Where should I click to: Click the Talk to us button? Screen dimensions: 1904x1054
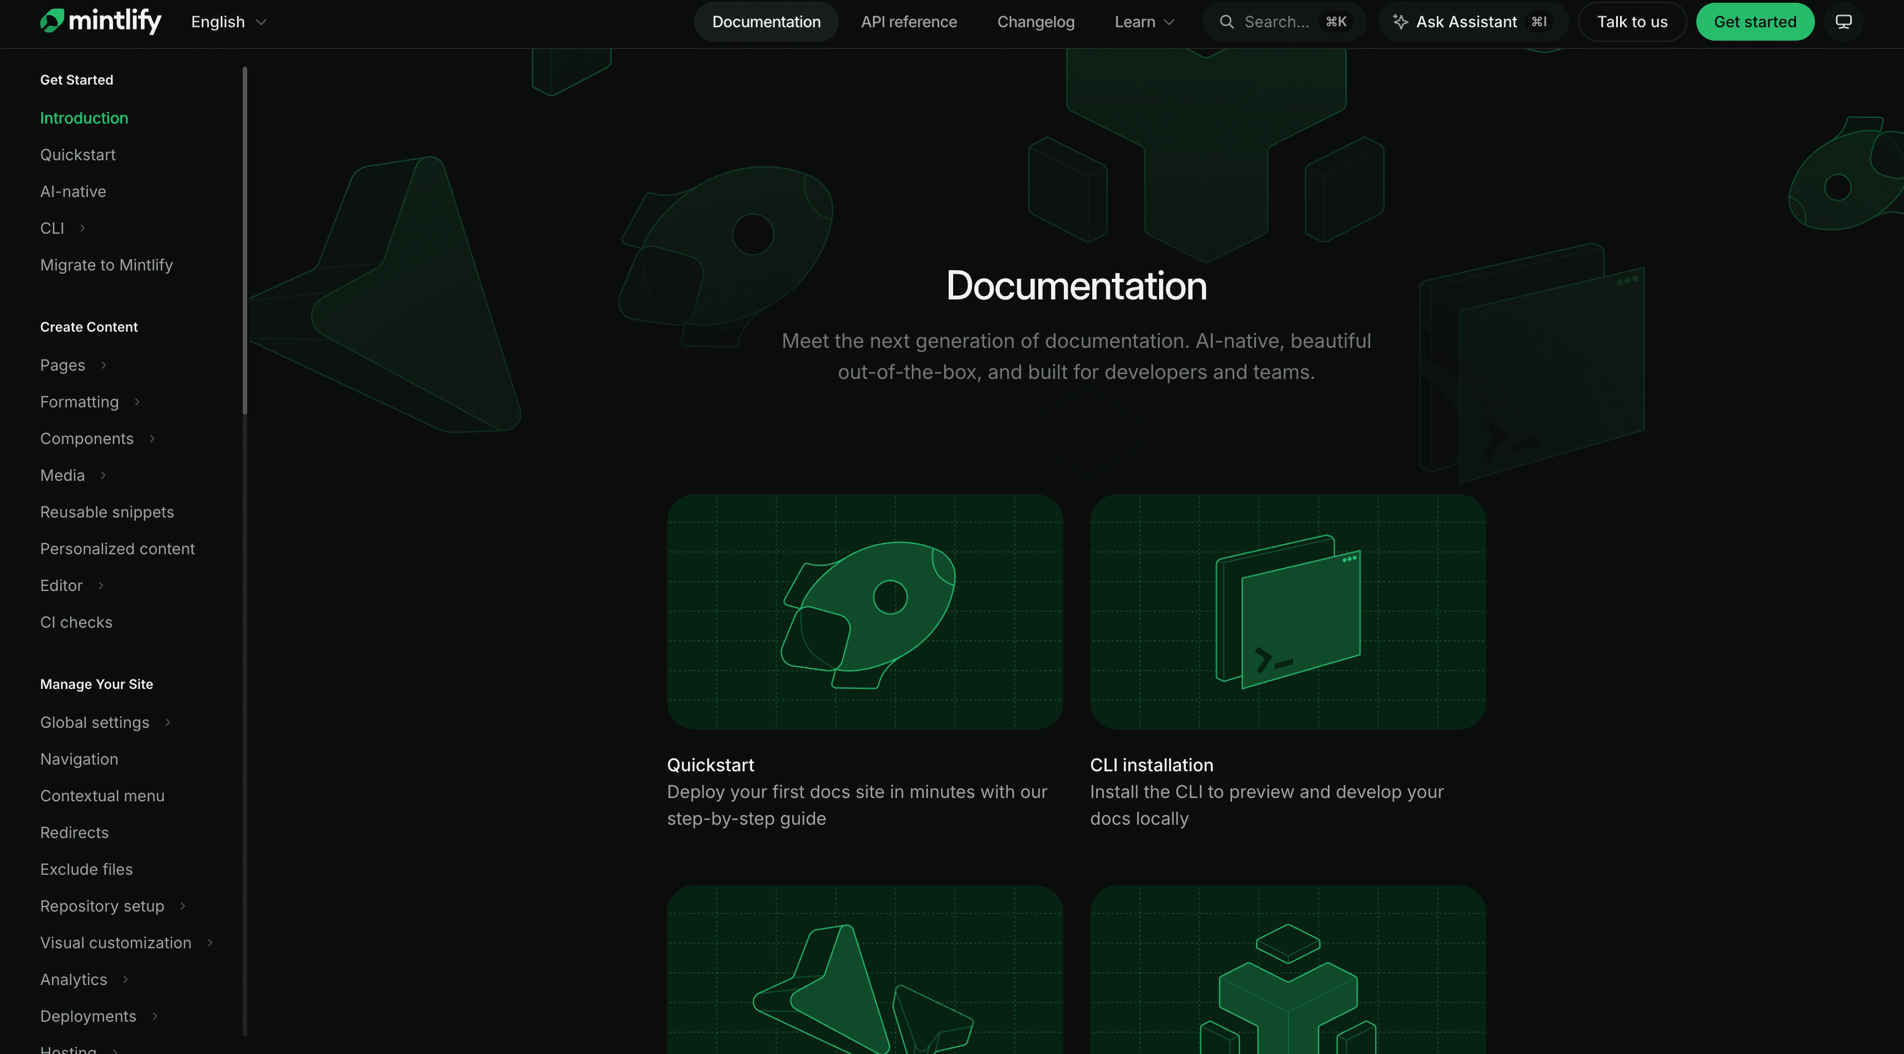pyautogui.click(x=1632, y=22)
